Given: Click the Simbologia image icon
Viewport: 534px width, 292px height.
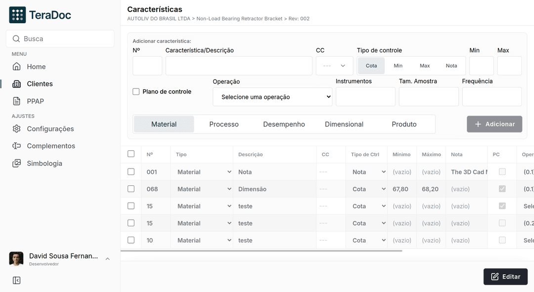Looking at the screenshot, I should 17,164.
